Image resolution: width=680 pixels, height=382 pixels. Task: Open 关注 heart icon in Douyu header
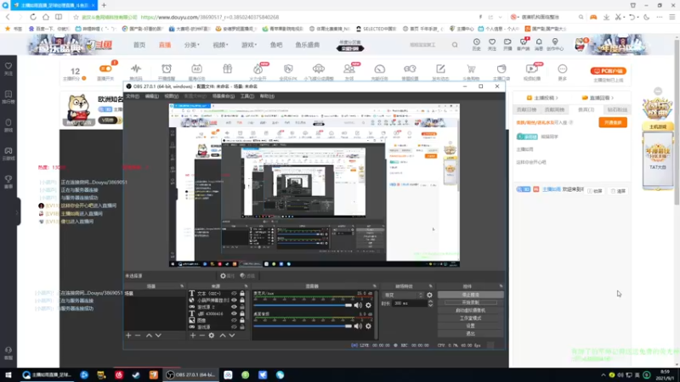(492, 44)
